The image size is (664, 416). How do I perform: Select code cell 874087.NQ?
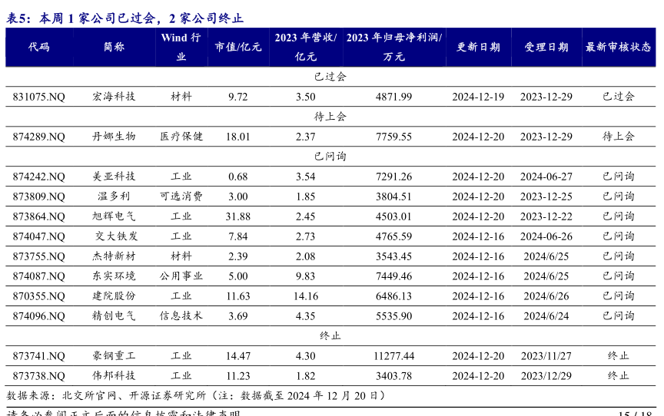pyautogui.click(x=39, y=276)
